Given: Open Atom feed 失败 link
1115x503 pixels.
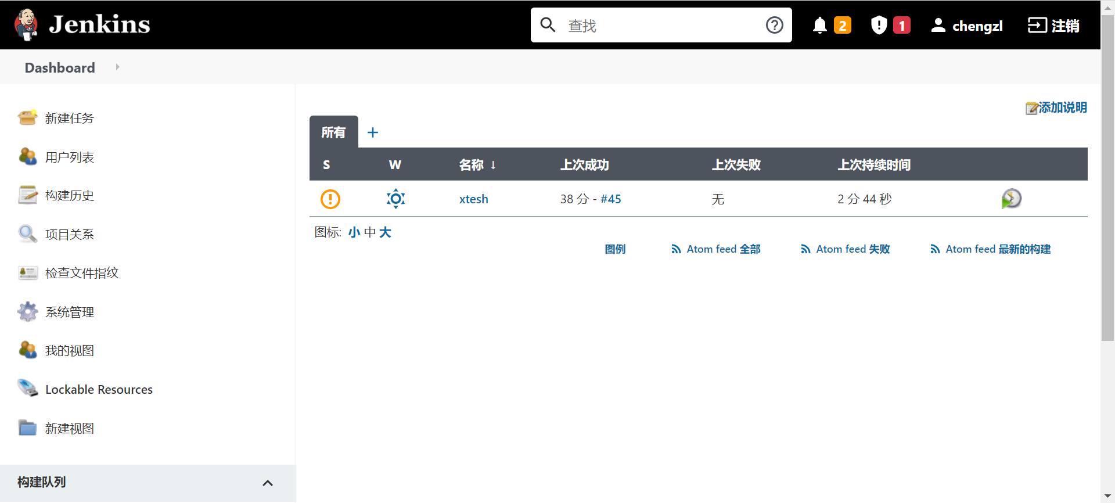Looking at the screenshot, I should pos(846,249).
